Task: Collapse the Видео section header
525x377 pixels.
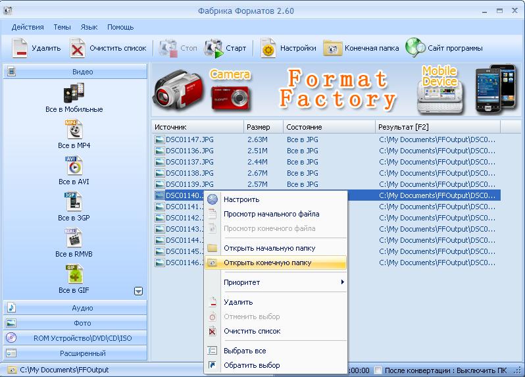Action: (x=76, y=71)
